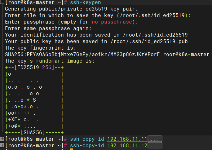Collapse the ssh-keygen command output block

point(2,2)
